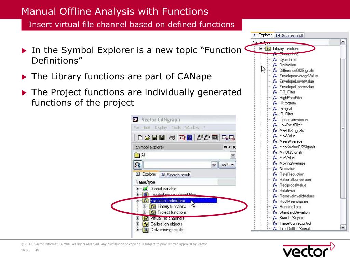The image size is (350, 263).
Task: Click the last toolbar icon with signal waveform
Action: (x=232, y=138)
